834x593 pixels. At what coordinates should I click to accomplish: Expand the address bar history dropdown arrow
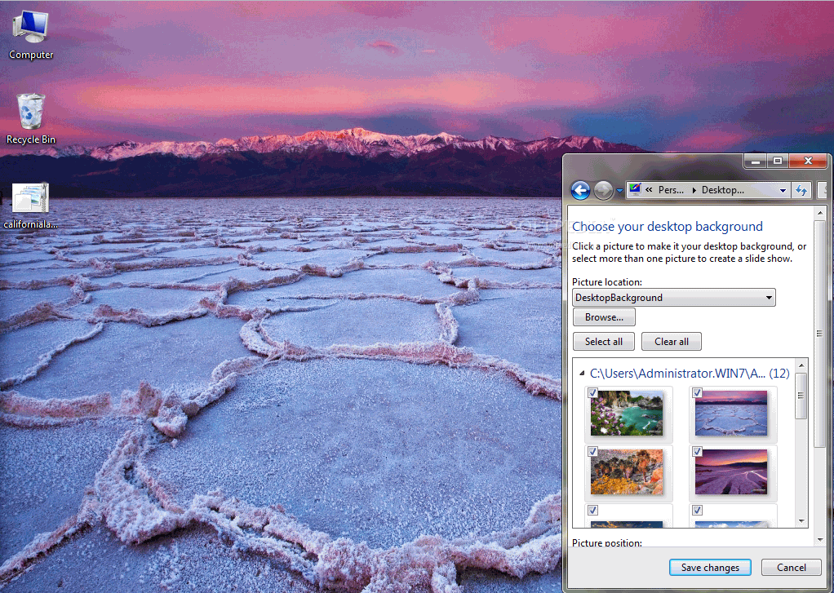pos(783,190)
